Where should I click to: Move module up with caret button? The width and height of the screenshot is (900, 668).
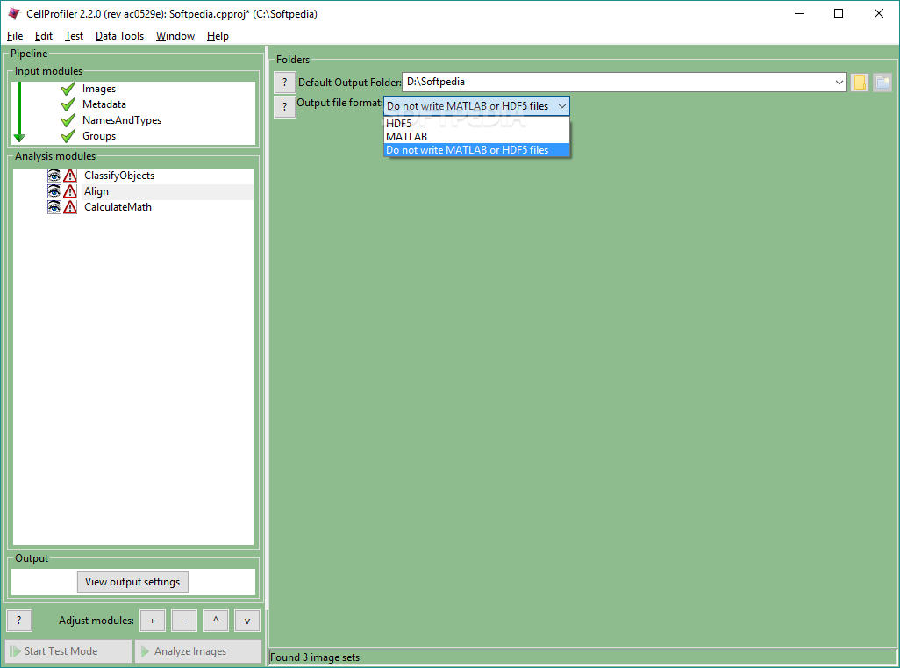216,621
